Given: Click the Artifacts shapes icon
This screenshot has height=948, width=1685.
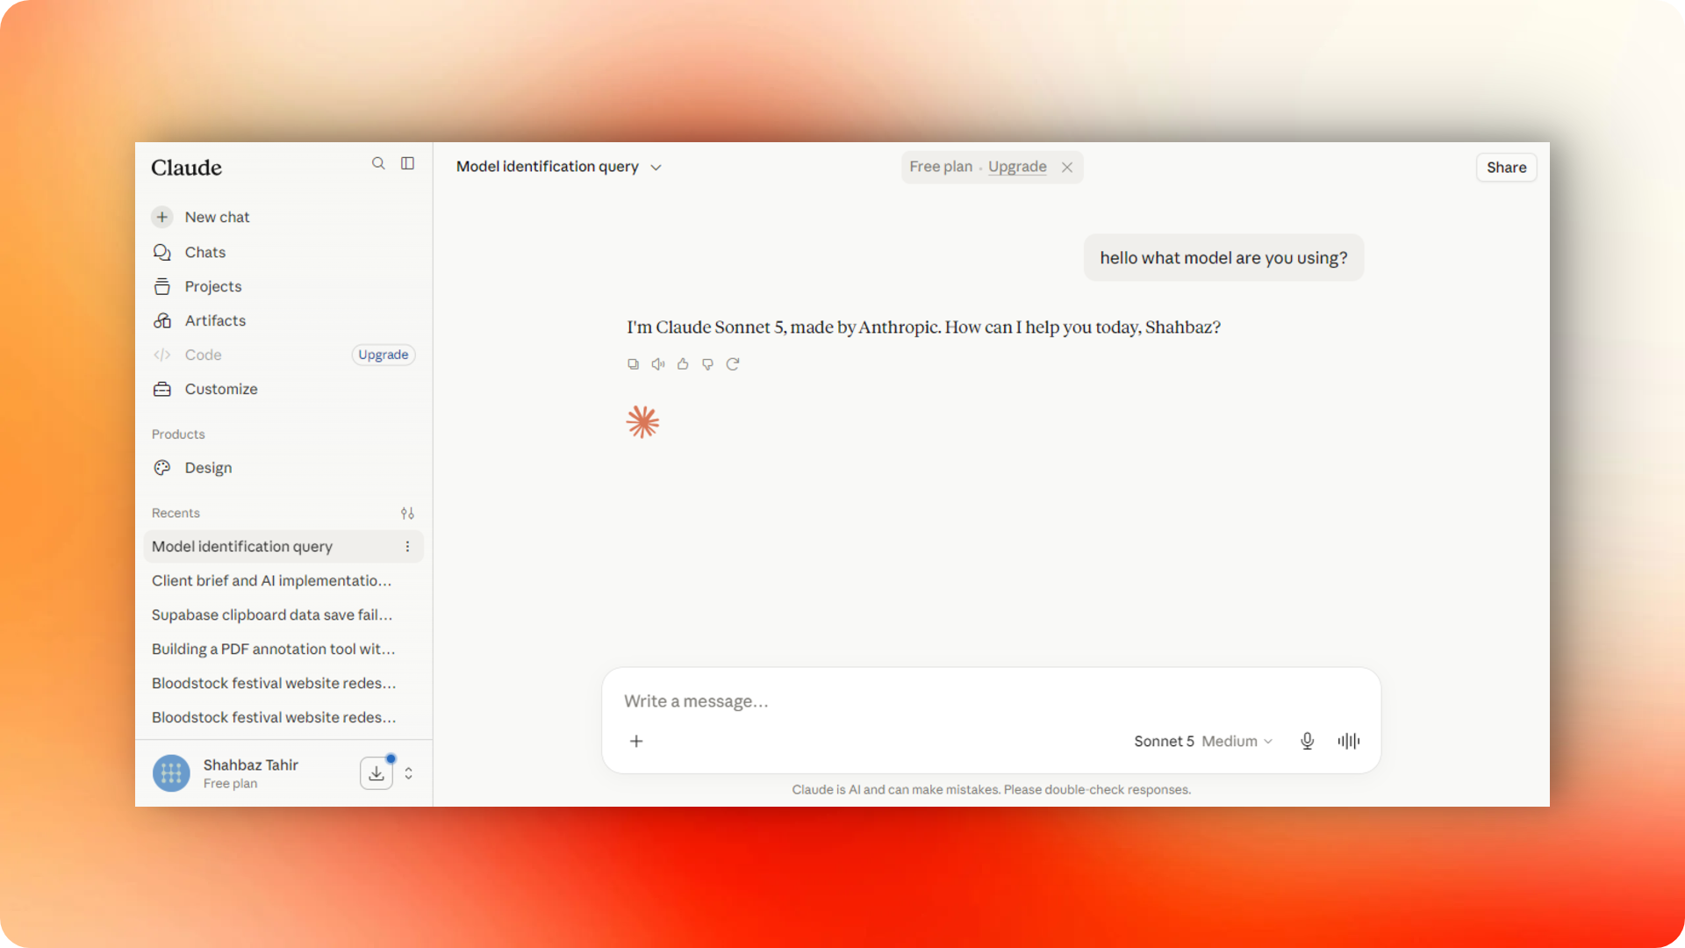Looking at the screenshot, I should point(162,320).
